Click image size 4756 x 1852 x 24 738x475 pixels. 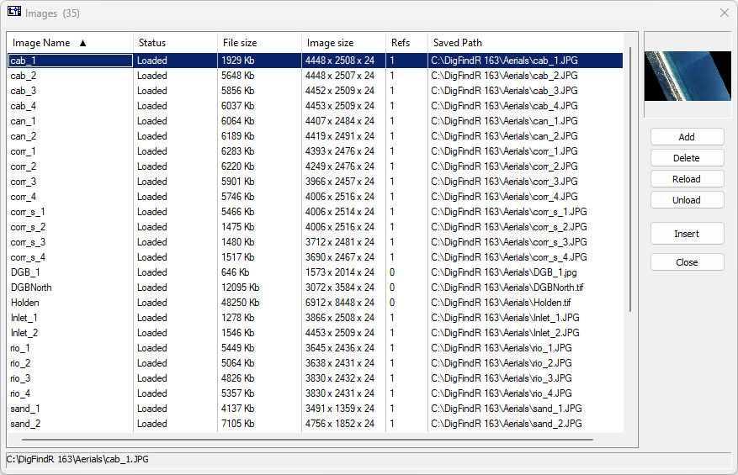coord(340,423)
